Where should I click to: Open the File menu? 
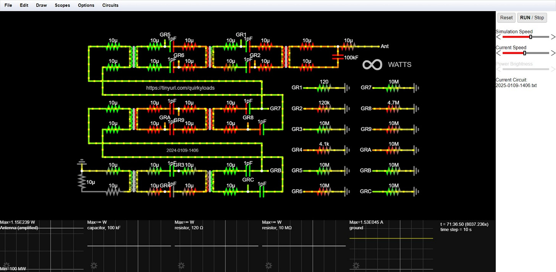[8, 5]
